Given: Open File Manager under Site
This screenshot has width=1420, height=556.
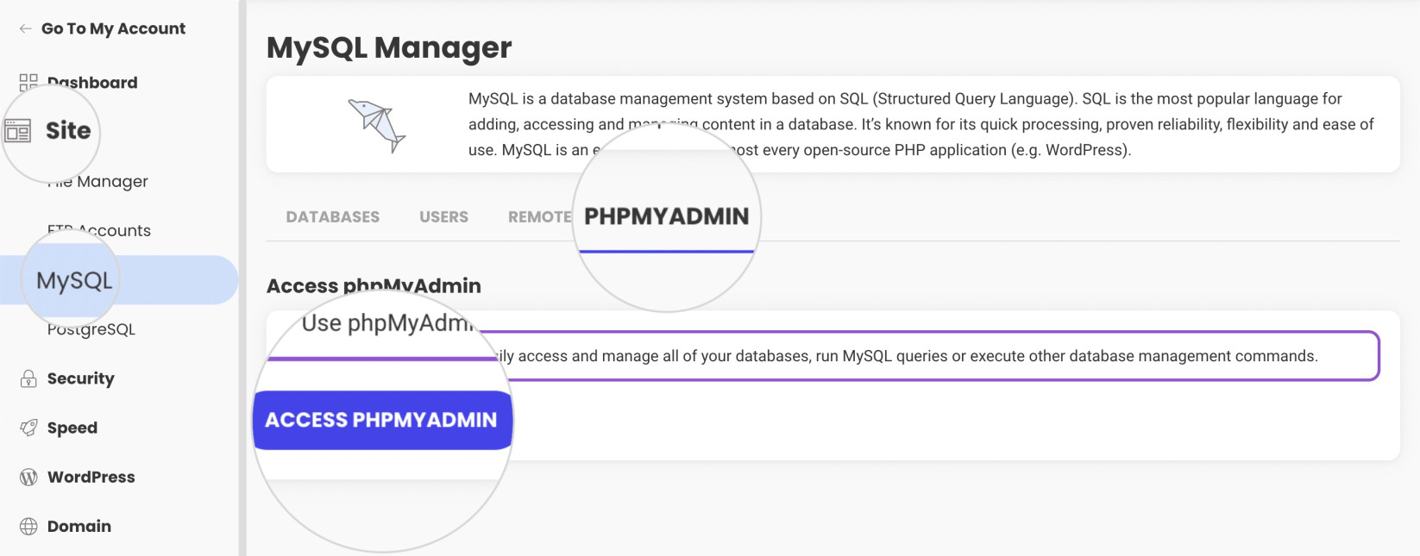Looking at the screenshot, I should pos(97,181).
